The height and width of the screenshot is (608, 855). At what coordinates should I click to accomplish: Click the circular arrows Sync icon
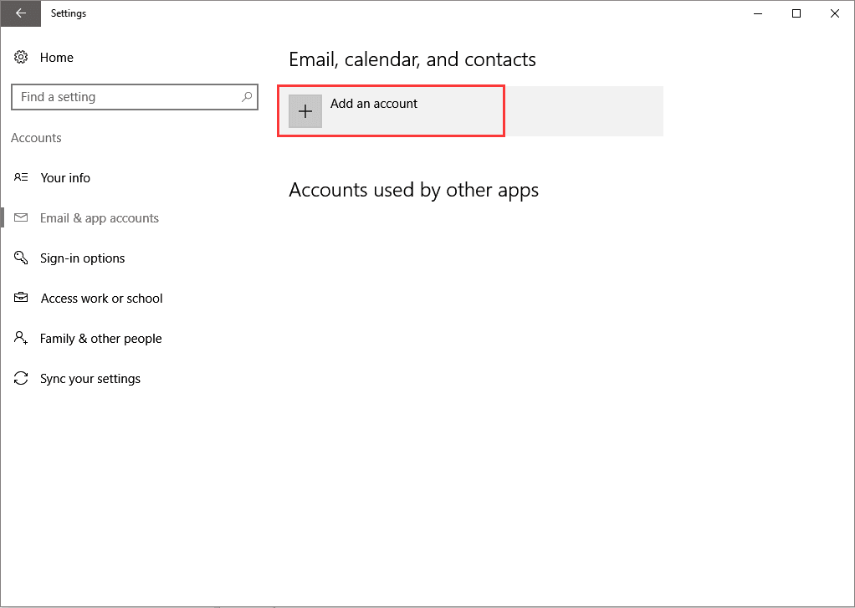21,379
